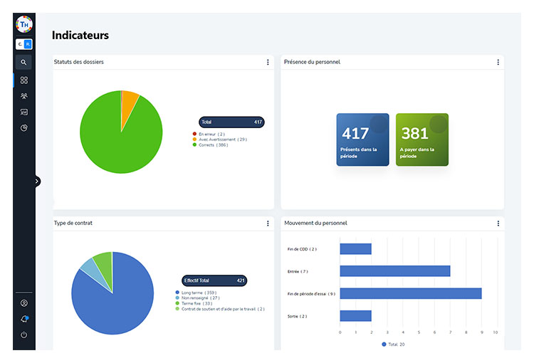Open the ID card sidebar icon
The height and width of the screenshot is (363, 534).
point(23,112)
